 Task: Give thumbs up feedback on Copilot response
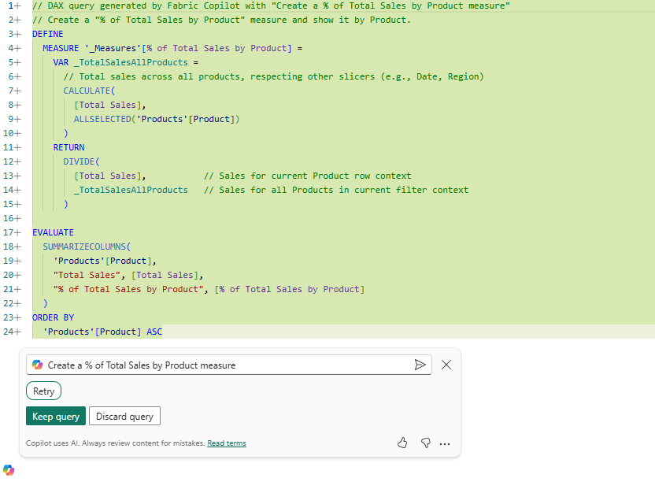[402, 443]
